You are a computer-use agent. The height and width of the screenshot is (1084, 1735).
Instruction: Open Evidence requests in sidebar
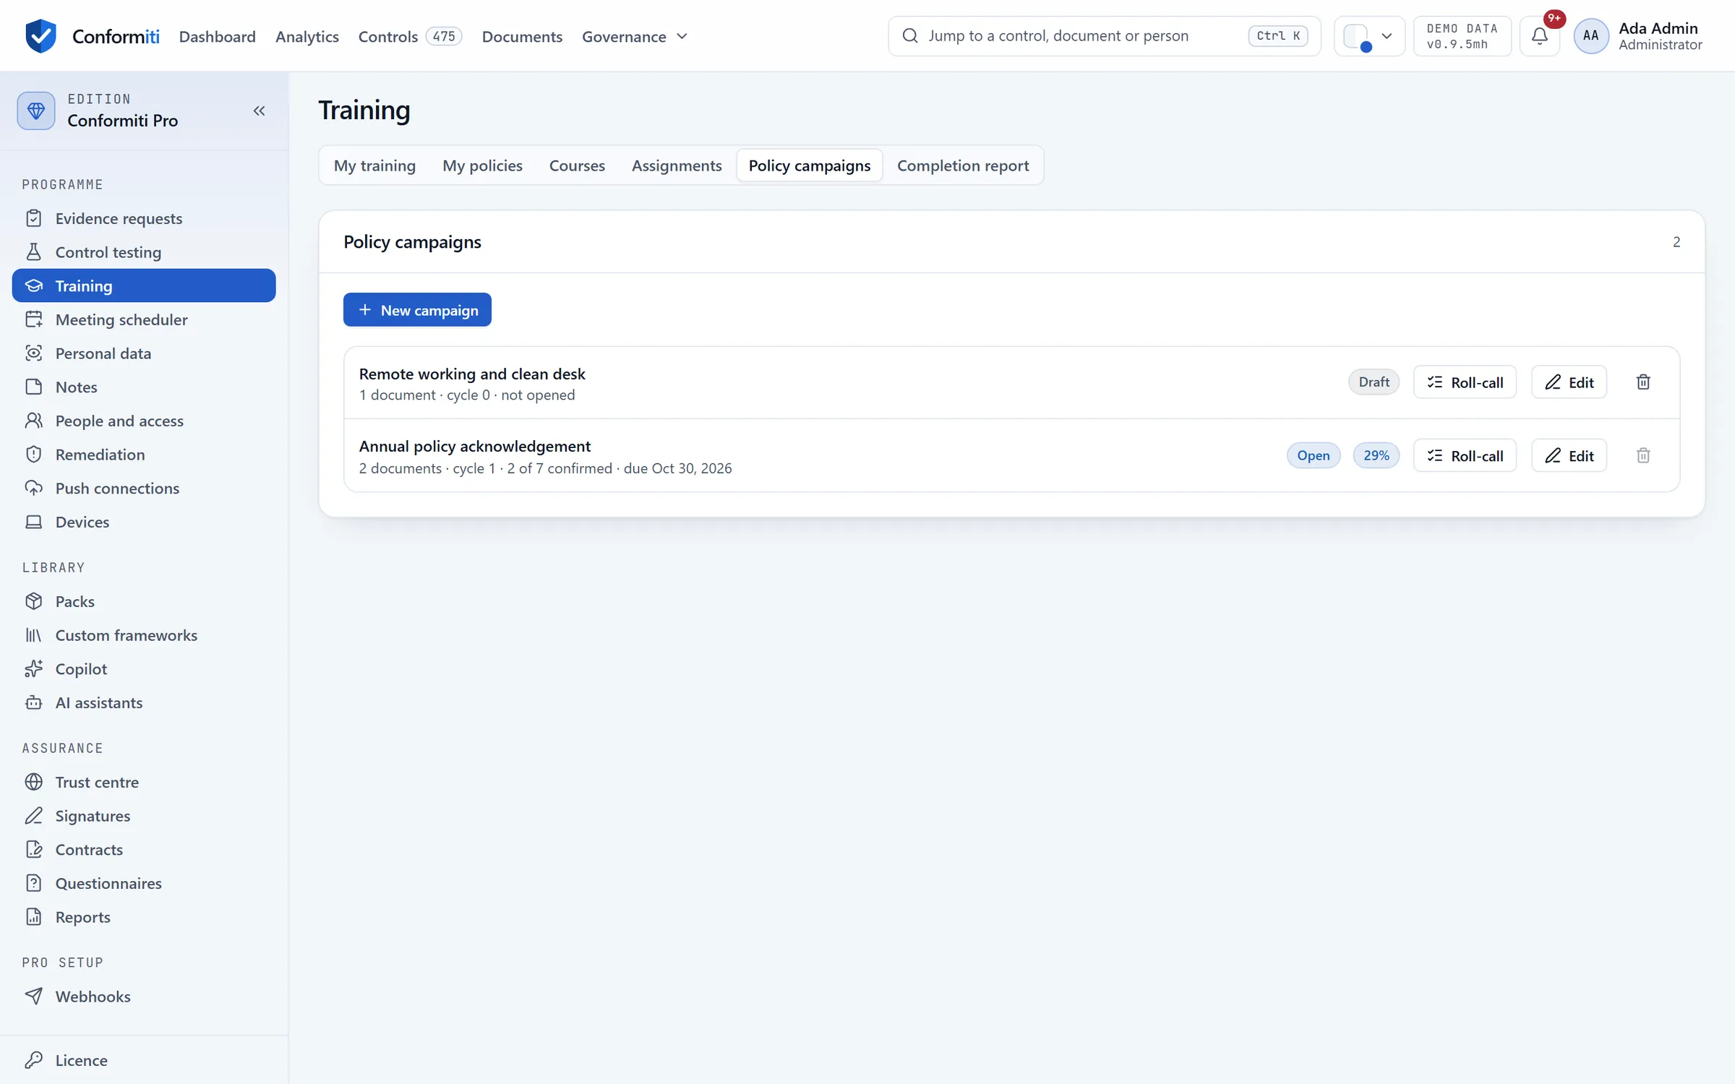144,218
